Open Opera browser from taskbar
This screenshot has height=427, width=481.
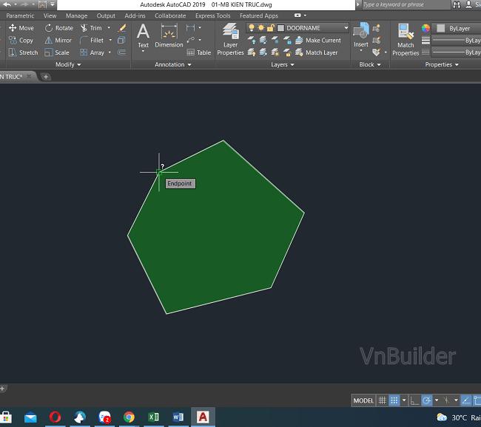click(x=55, y=417)
